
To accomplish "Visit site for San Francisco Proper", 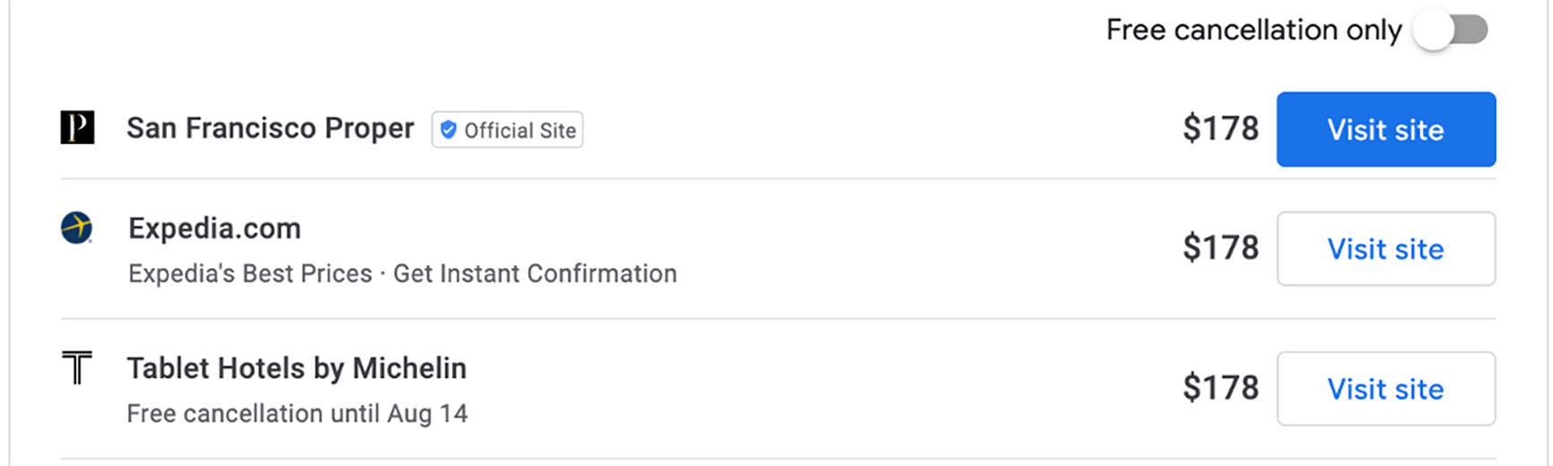I will click(1385, 129).
